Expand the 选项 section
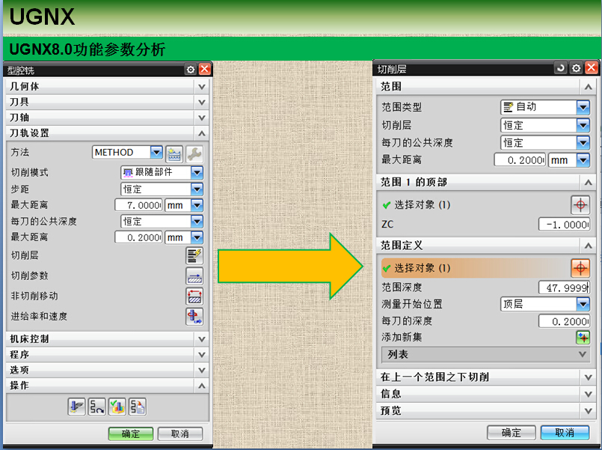The width and height of the screenshot is (602, 450). click(202, 370)
